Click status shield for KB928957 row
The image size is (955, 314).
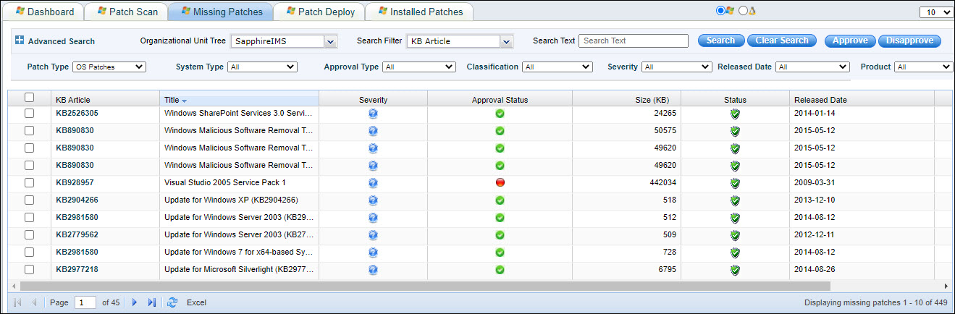[735, 183]
